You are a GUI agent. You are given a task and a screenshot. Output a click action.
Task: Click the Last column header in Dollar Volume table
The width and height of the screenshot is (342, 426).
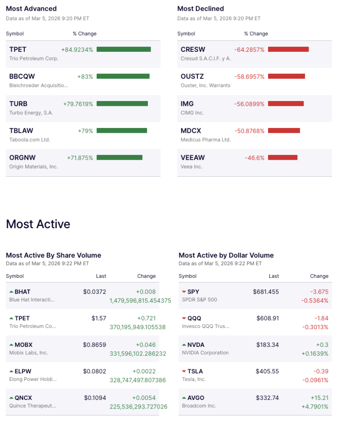(274, 276)
